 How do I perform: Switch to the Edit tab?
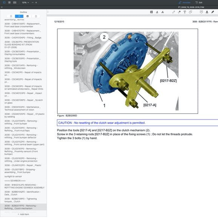click(x=199, y=3)
